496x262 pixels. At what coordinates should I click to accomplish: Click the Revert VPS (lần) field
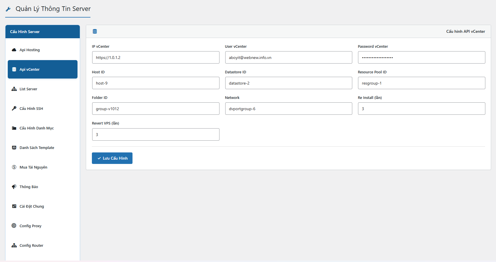coord(156,135)
